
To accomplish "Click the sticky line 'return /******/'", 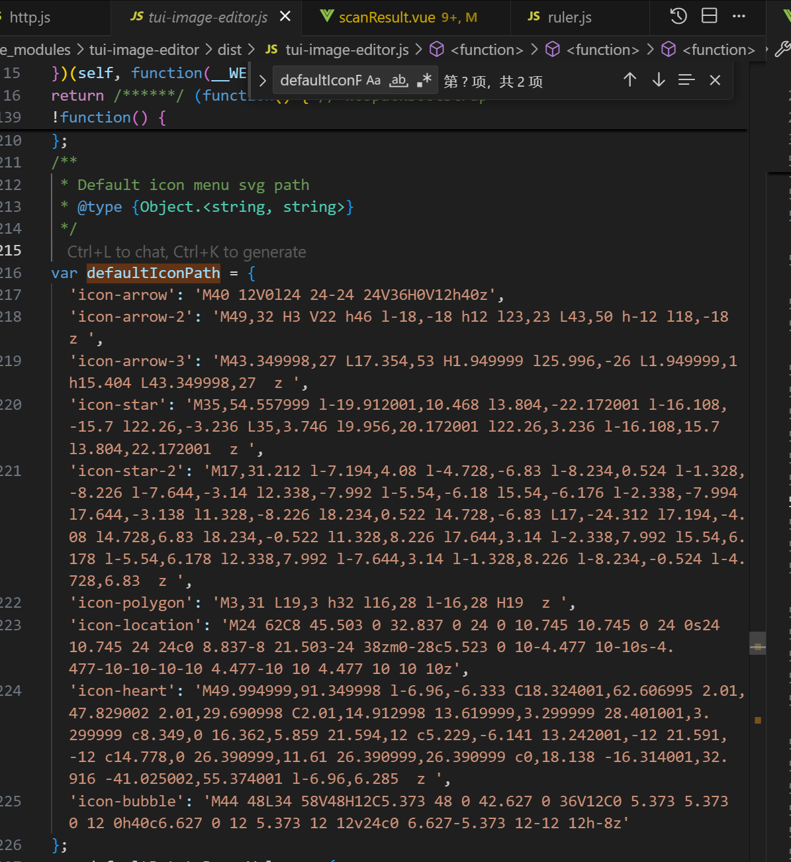I will click(x=117, y=95).
